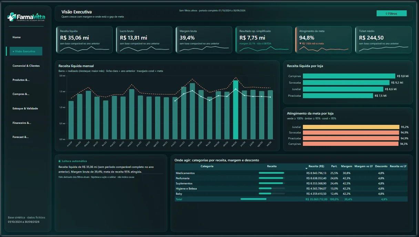Click the FarmaVitta logo in the sidebar

point(26,17)
